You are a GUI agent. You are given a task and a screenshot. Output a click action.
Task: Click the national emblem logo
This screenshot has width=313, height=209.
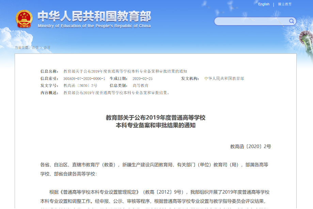click(24, 19)
